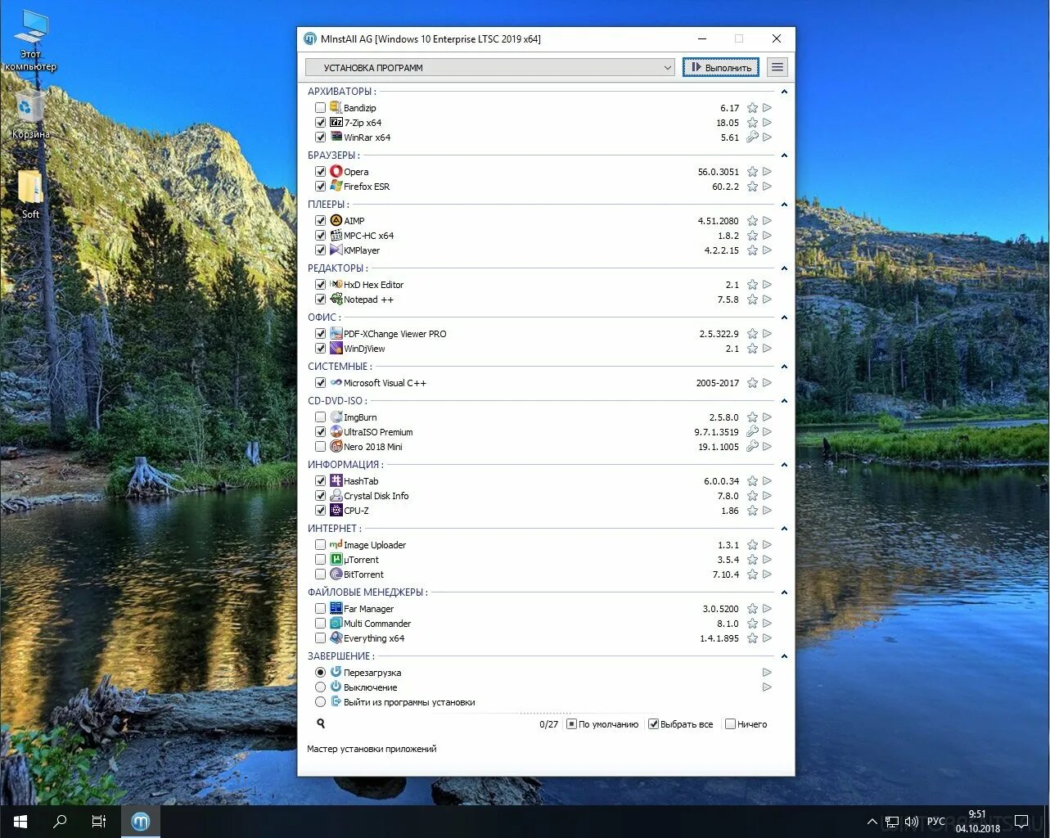Collapse the ОФИС section arrow
This screenshot has height=838, width=1050.
[784, 318]
